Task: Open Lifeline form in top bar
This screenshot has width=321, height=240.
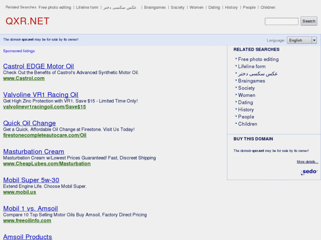Action: [87, 7]
